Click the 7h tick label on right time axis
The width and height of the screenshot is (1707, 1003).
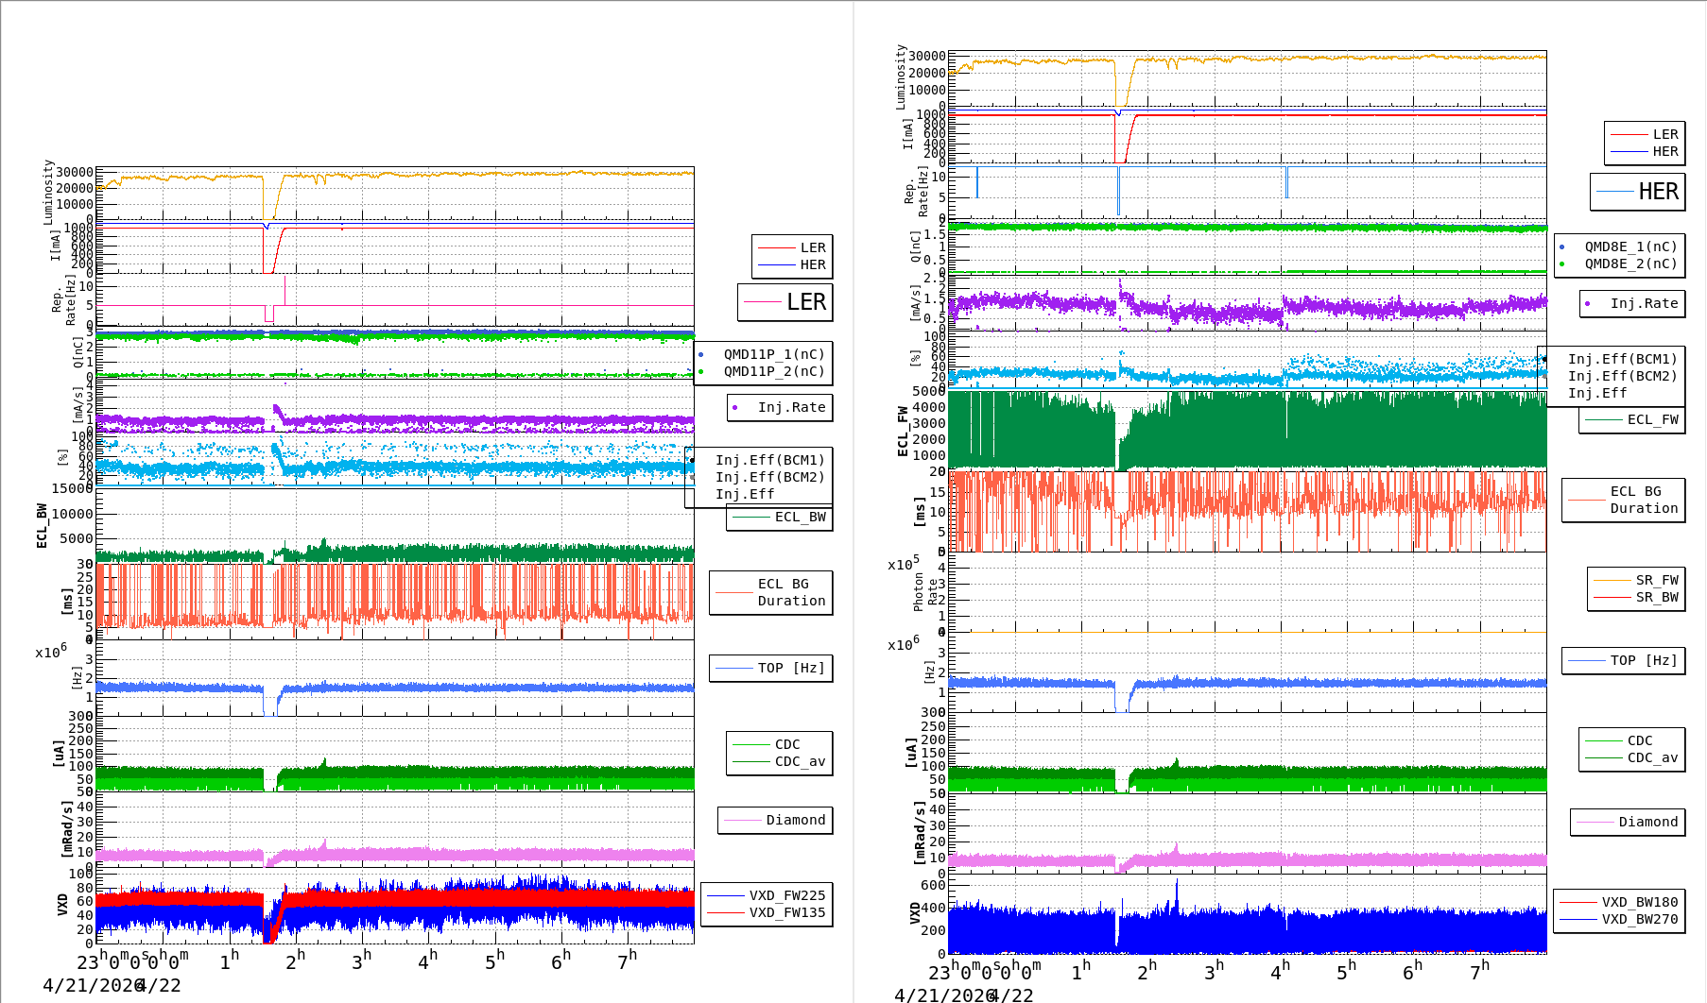[1479, 971]
